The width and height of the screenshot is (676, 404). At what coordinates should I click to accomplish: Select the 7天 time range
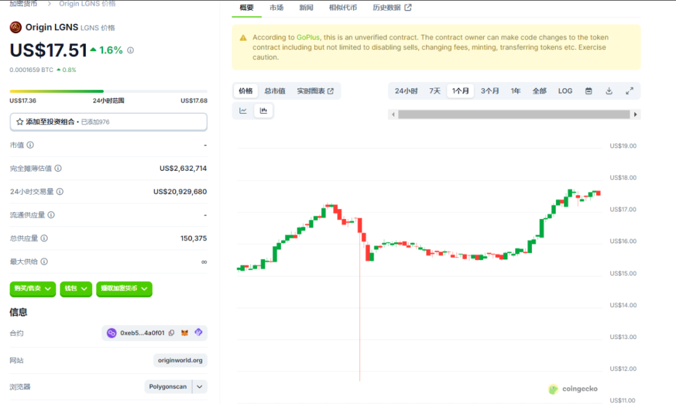click(x=435, y=91)
